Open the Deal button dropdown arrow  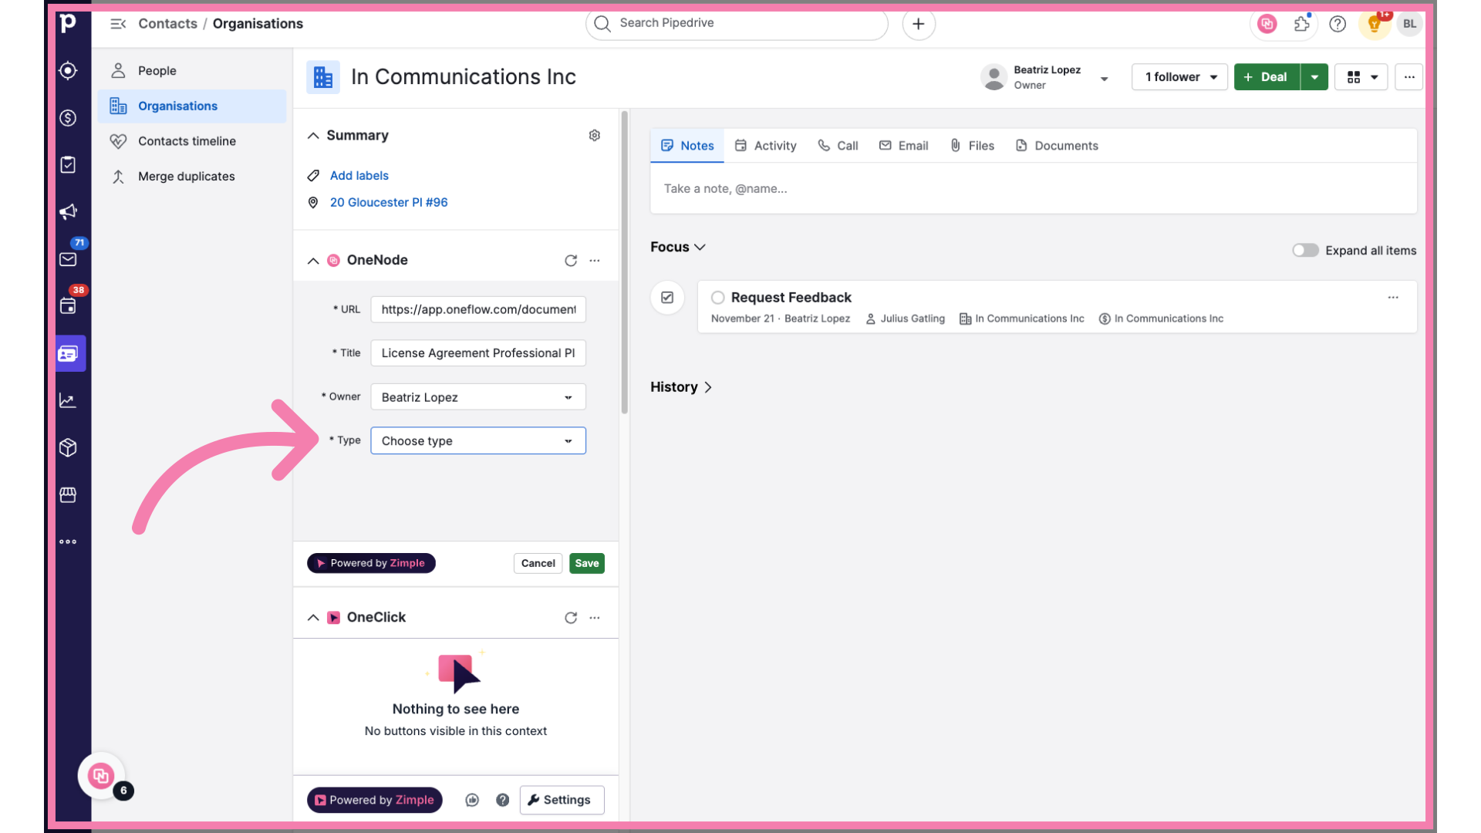pos(1314,77)
